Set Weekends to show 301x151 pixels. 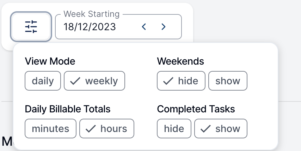click(228, 81)
